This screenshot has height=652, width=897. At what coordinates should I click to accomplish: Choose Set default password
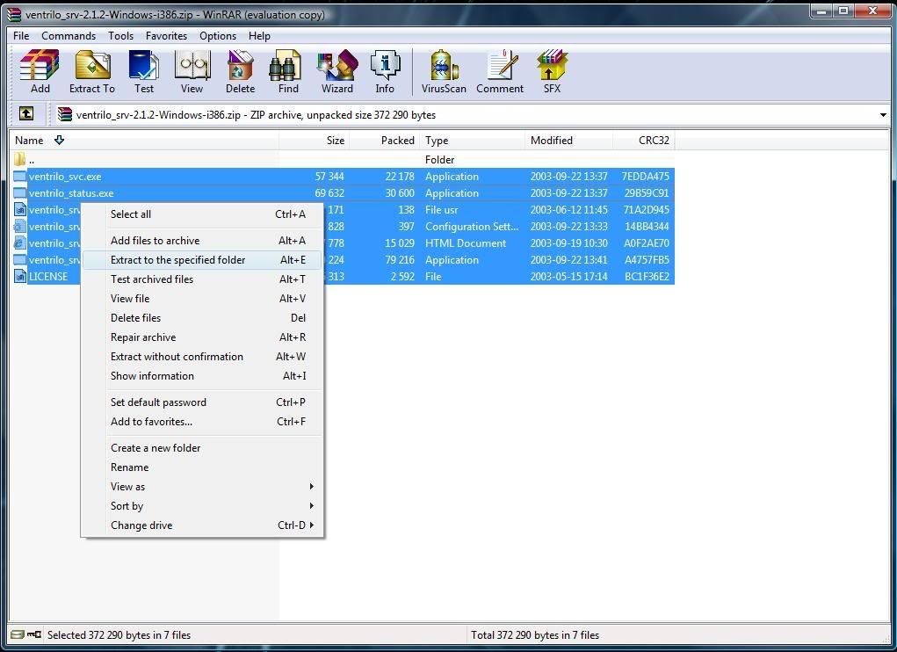tap(203, 402)
